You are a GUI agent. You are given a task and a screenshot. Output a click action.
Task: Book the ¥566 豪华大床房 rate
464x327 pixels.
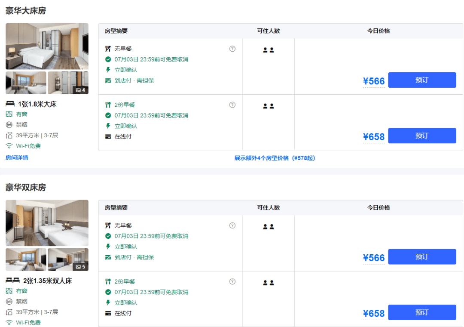pyautogui.click(x=422, y=80)
